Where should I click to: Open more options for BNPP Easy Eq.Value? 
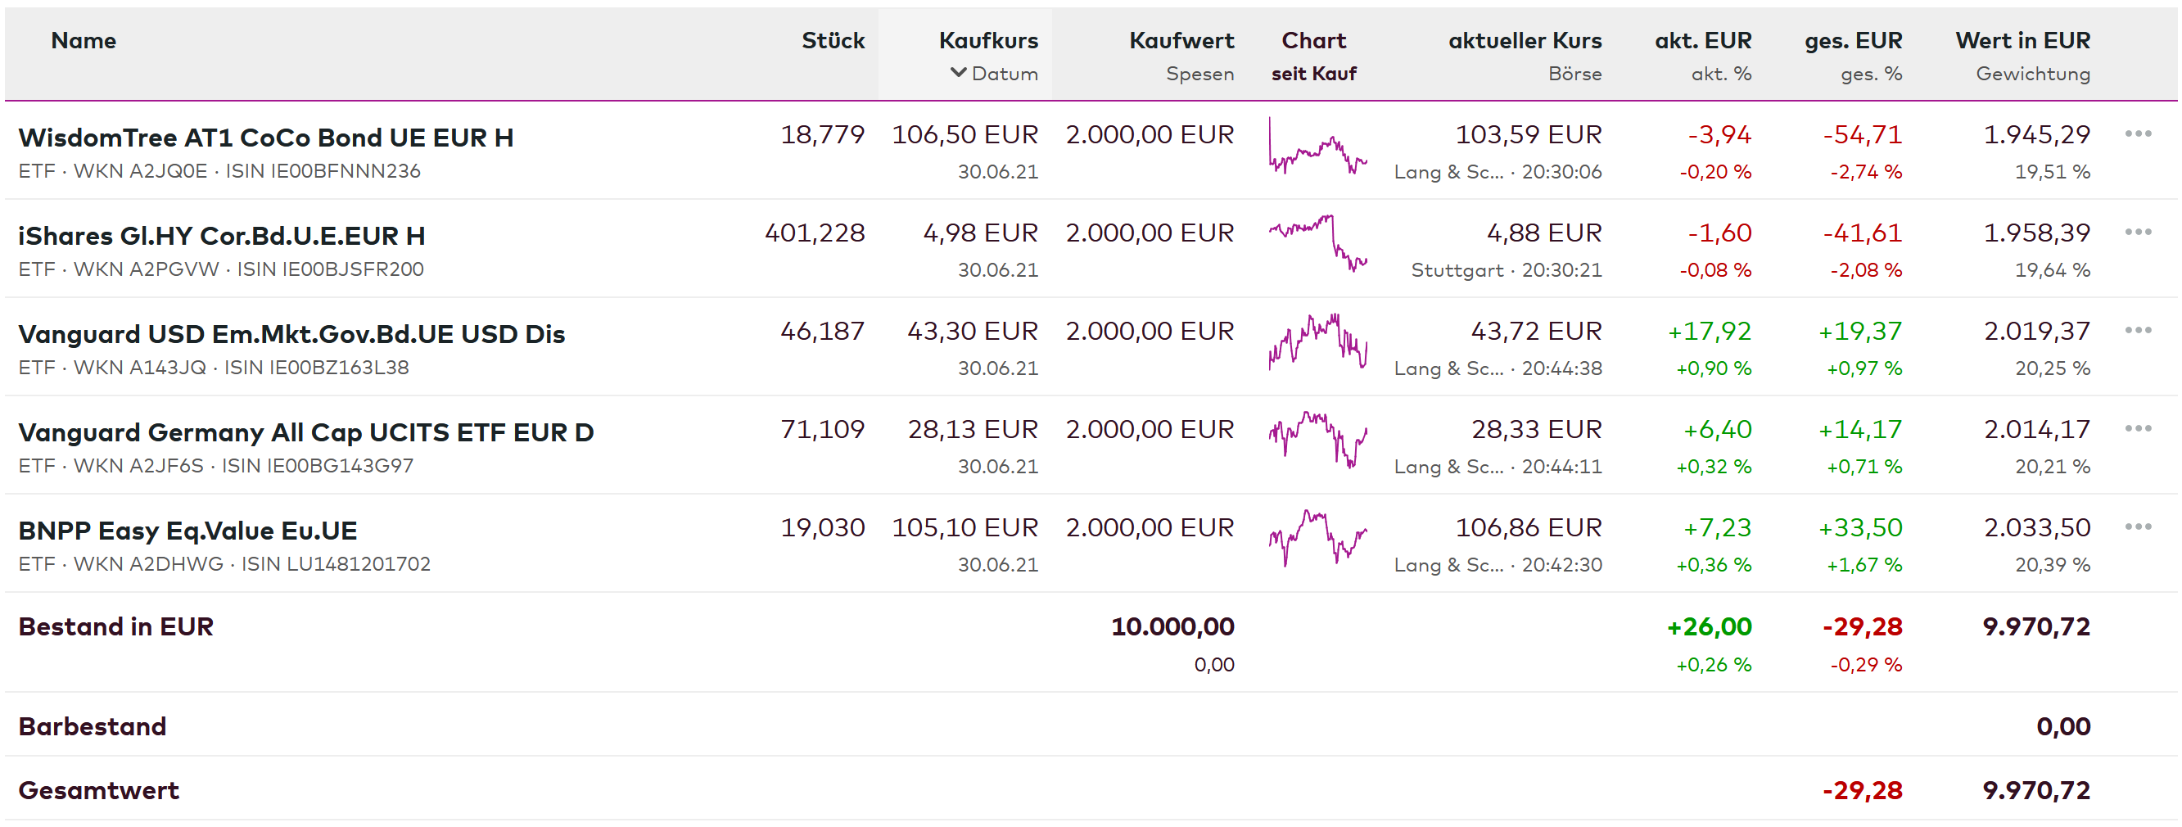click(x=2137, y=527)
